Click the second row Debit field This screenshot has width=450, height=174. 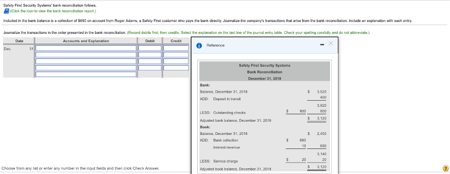pos(150,54)
